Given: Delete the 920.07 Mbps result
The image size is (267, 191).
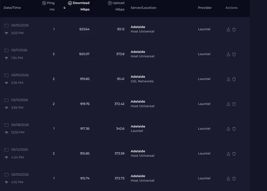Looking at the screenshot, I should point(234,54).
